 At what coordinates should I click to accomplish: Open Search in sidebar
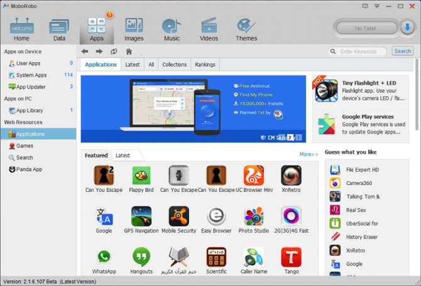click(x=38, y=157)
